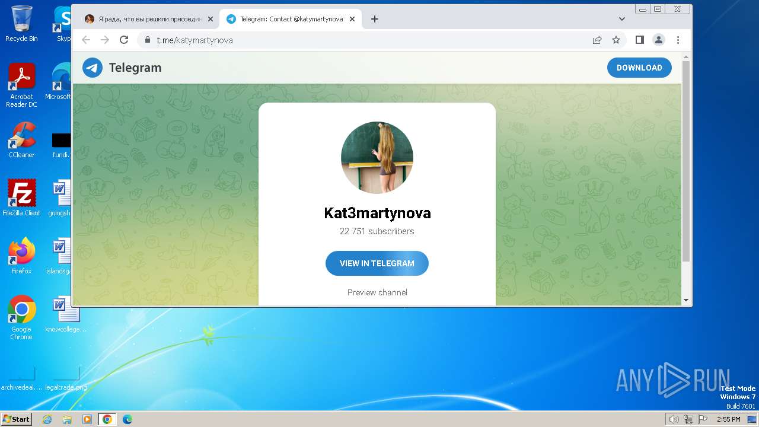Bookmark this page with the star icon
The image size is (759, 427).
[x=616, y=40]
